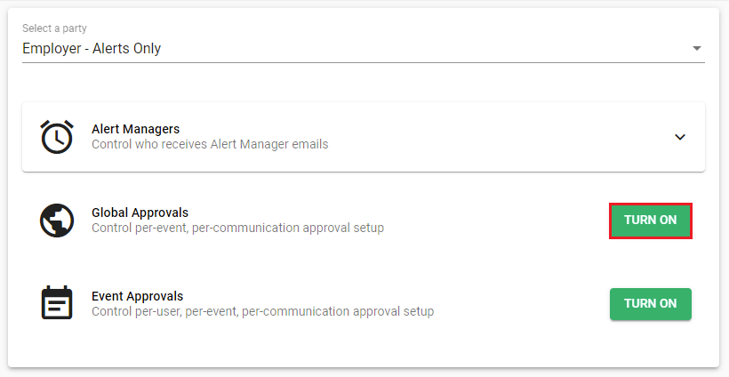Click empty space below the party selector

(x=363, y=83)
